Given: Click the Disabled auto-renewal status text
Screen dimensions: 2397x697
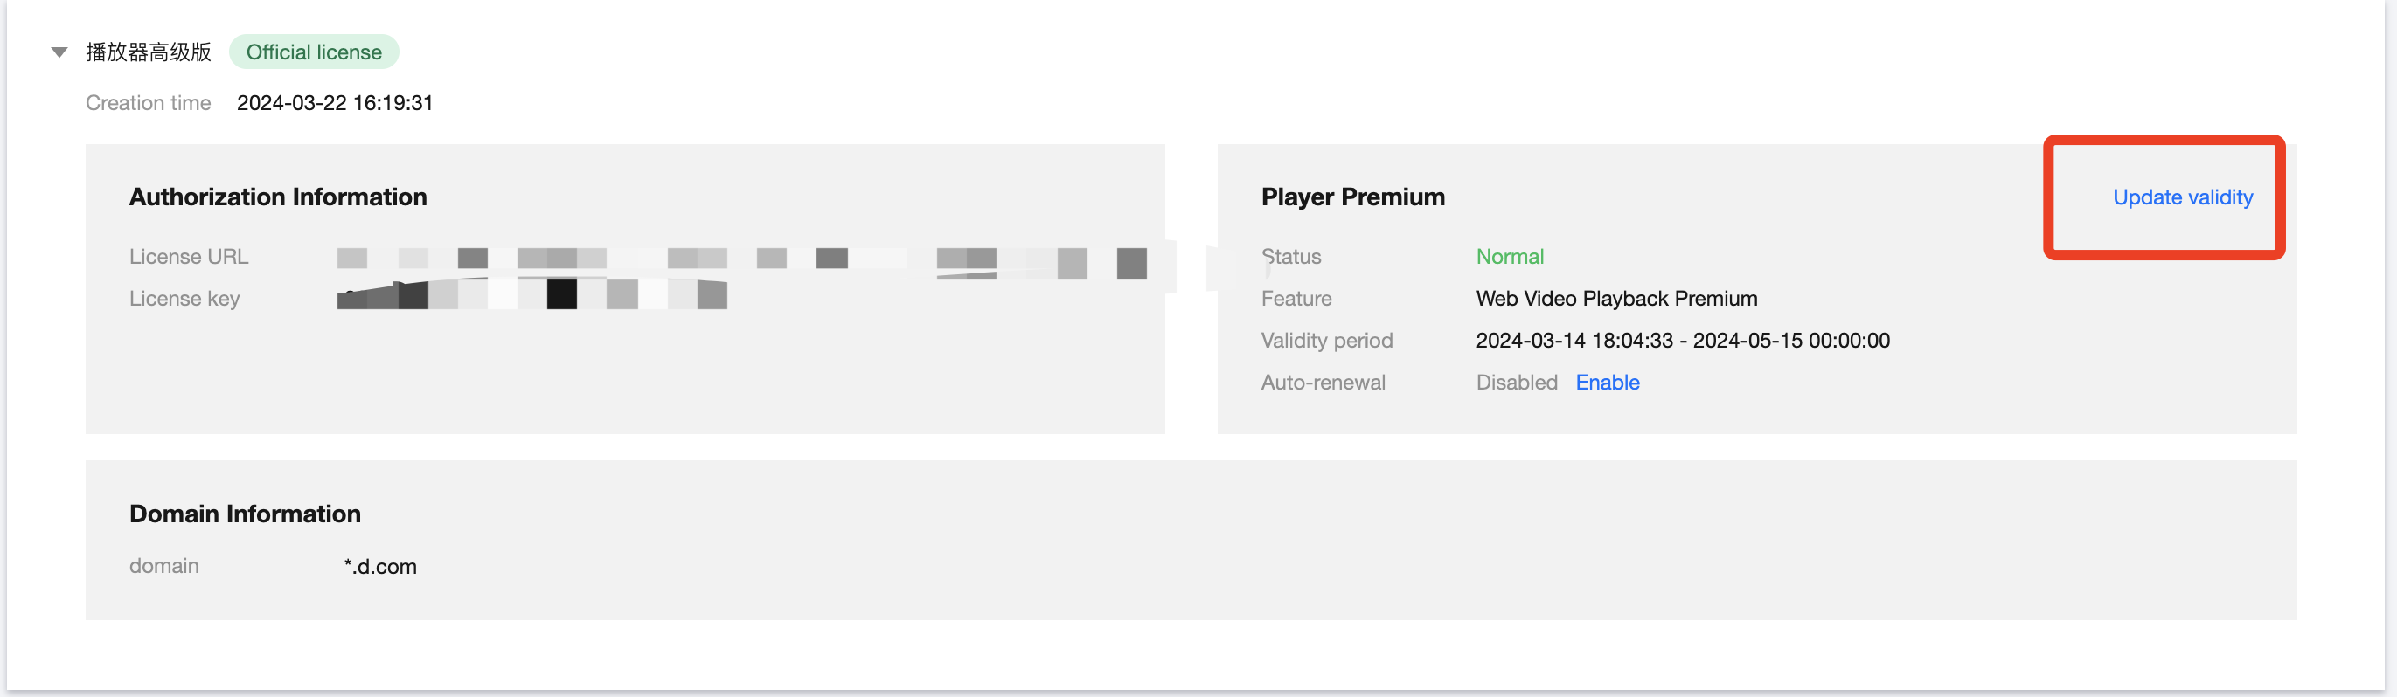Looking at the screenshot, I should (x=1516, y=382).
